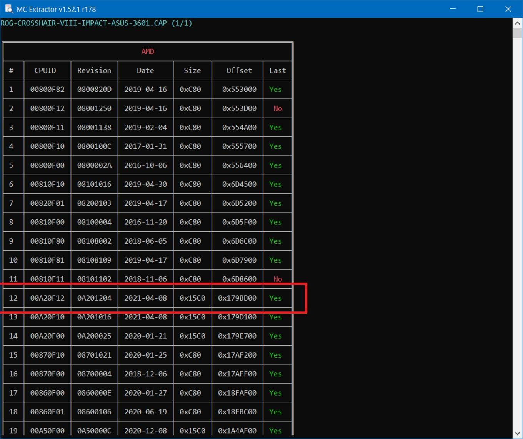Click CPUID value 00800F10
The image size is (523, 439).
(x=47, y=146)
